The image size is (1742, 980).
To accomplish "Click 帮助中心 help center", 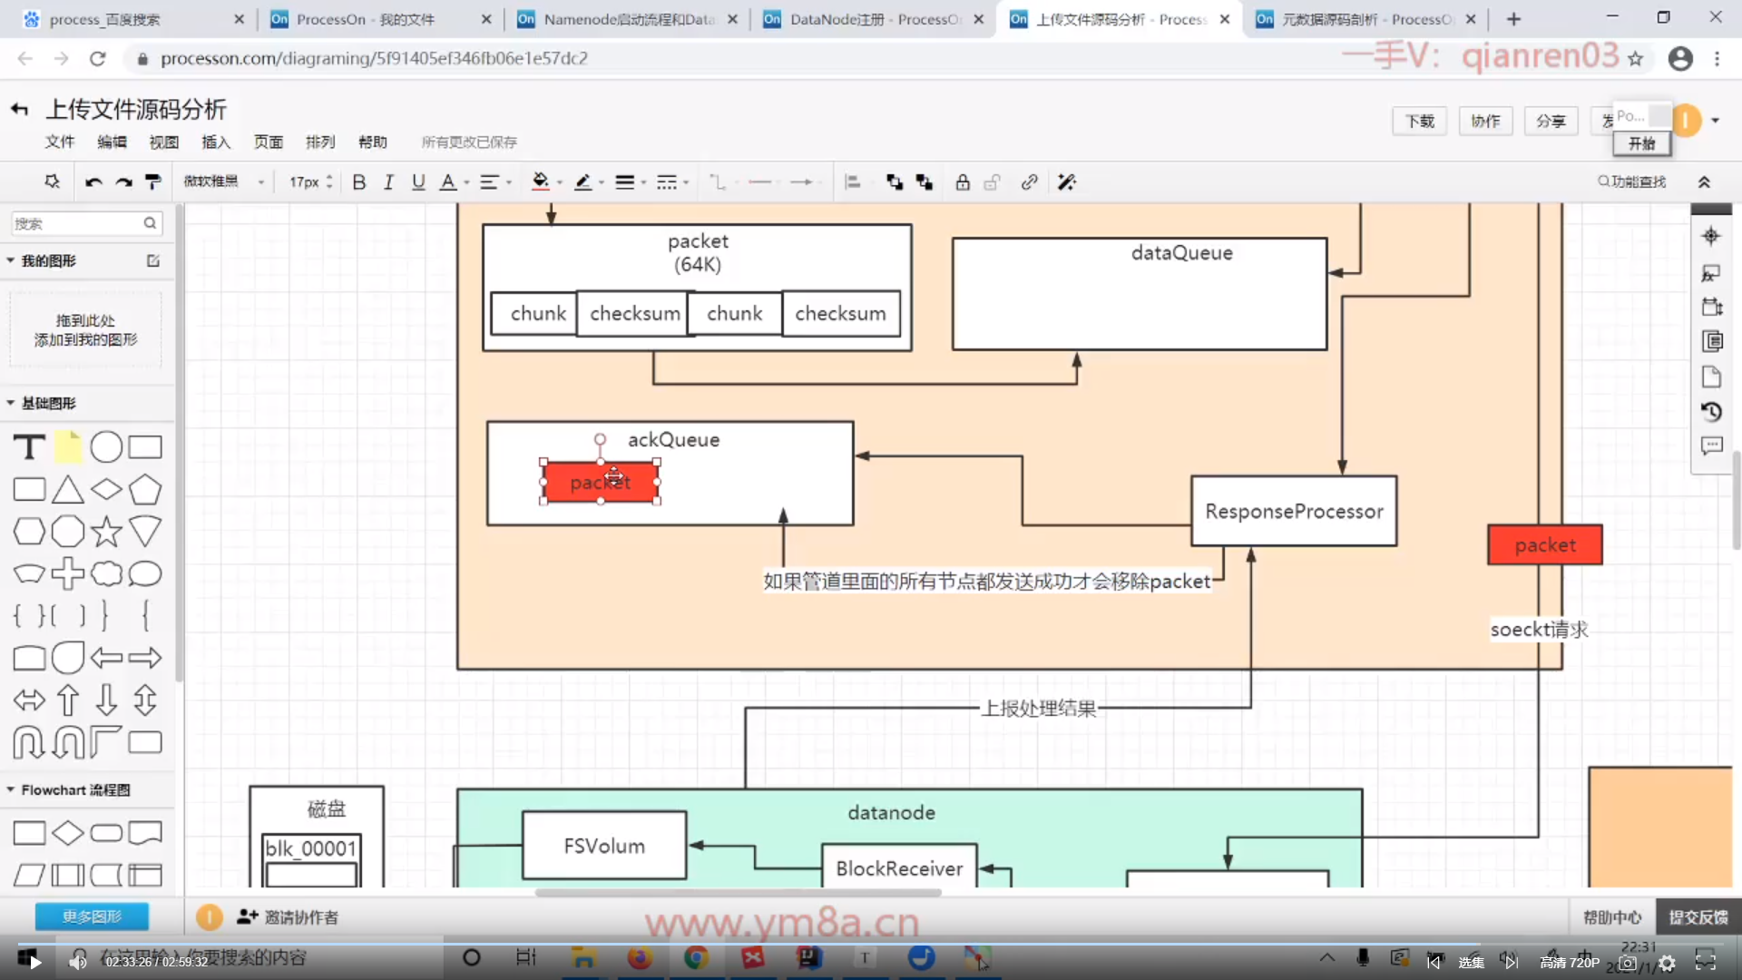I will click(x=1612, y=917).
